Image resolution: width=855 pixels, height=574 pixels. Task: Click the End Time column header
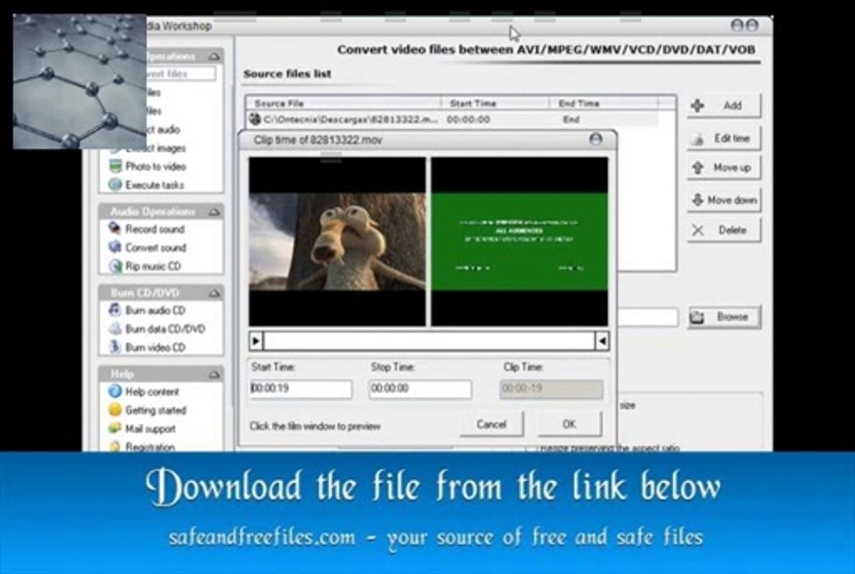(604, 103)
